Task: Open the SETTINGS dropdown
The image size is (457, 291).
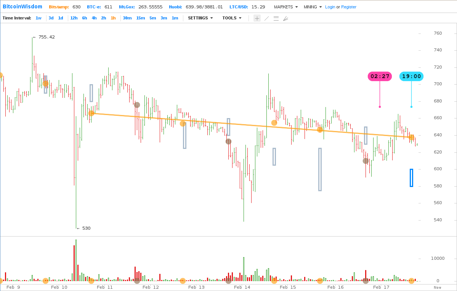Action: 200,18
